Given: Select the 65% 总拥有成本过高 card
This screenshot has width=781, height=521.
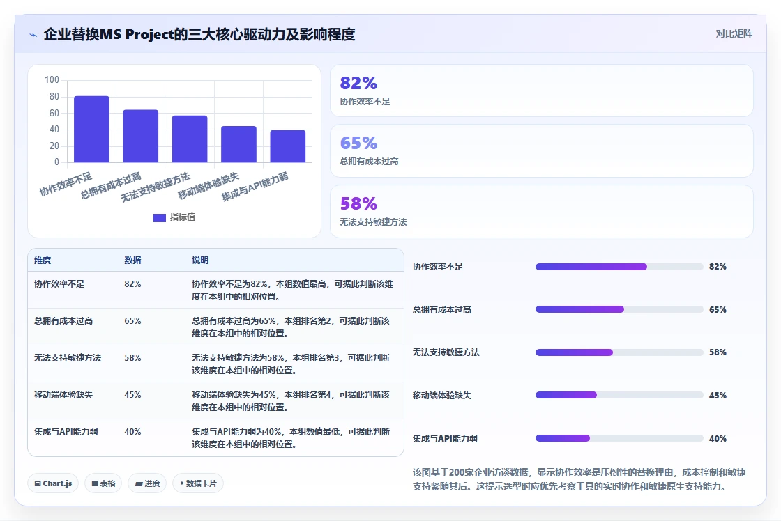Looking at the screenshot, I should tap(541, 150).
